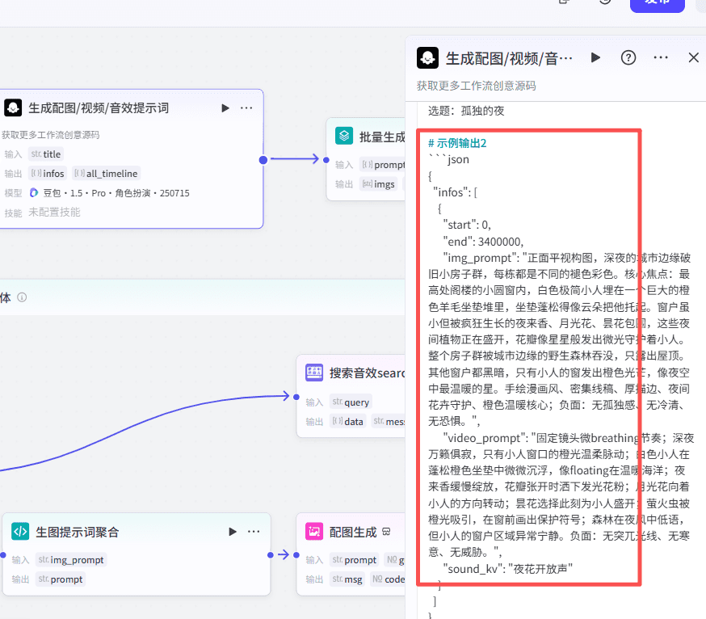Image resolution: width=706 pixels, height=619 pixels.
Task: Run the 生图提示词聚合 node
Action: point(233,532)
